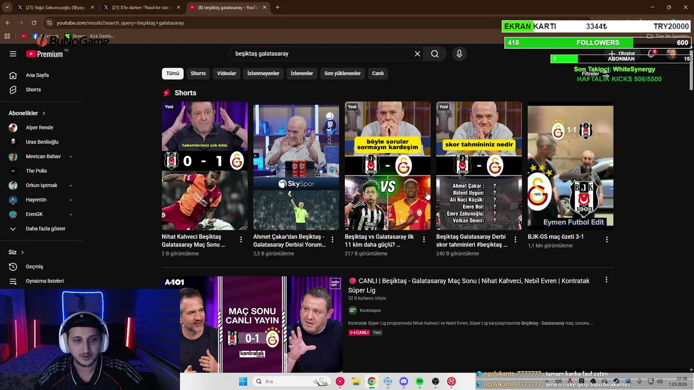Open OBS Studio from the taskbar
Image resolution: width=694 pixels, height=390 pixels.
coord(435,381)
